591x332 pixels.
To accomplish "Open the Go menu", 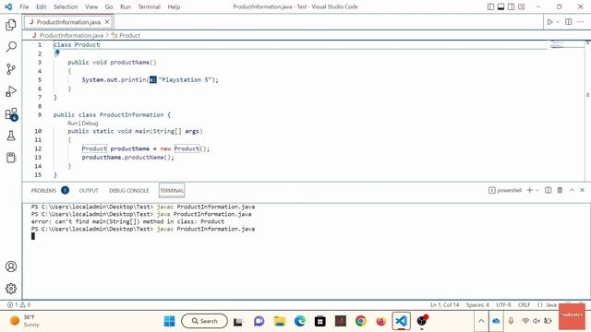I will 109,6.
